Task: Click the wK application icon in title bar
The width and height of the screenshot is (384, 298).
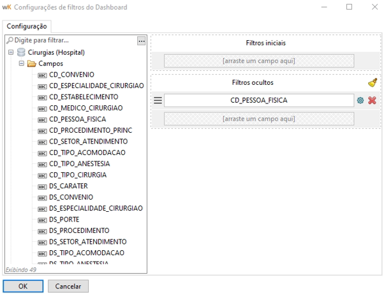Action: tap(6, 7)
